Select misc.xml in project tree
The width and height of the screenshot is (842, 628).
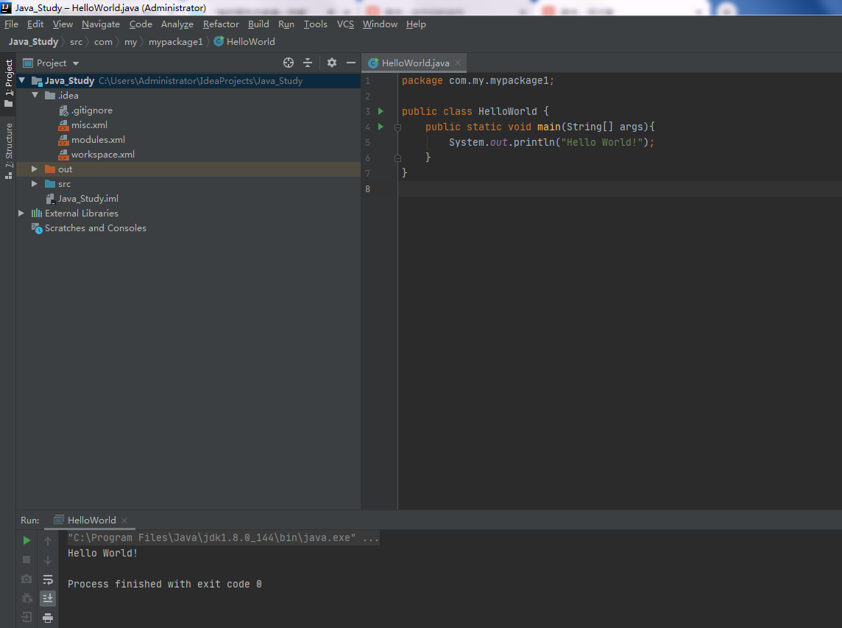[x=88, y=124]
